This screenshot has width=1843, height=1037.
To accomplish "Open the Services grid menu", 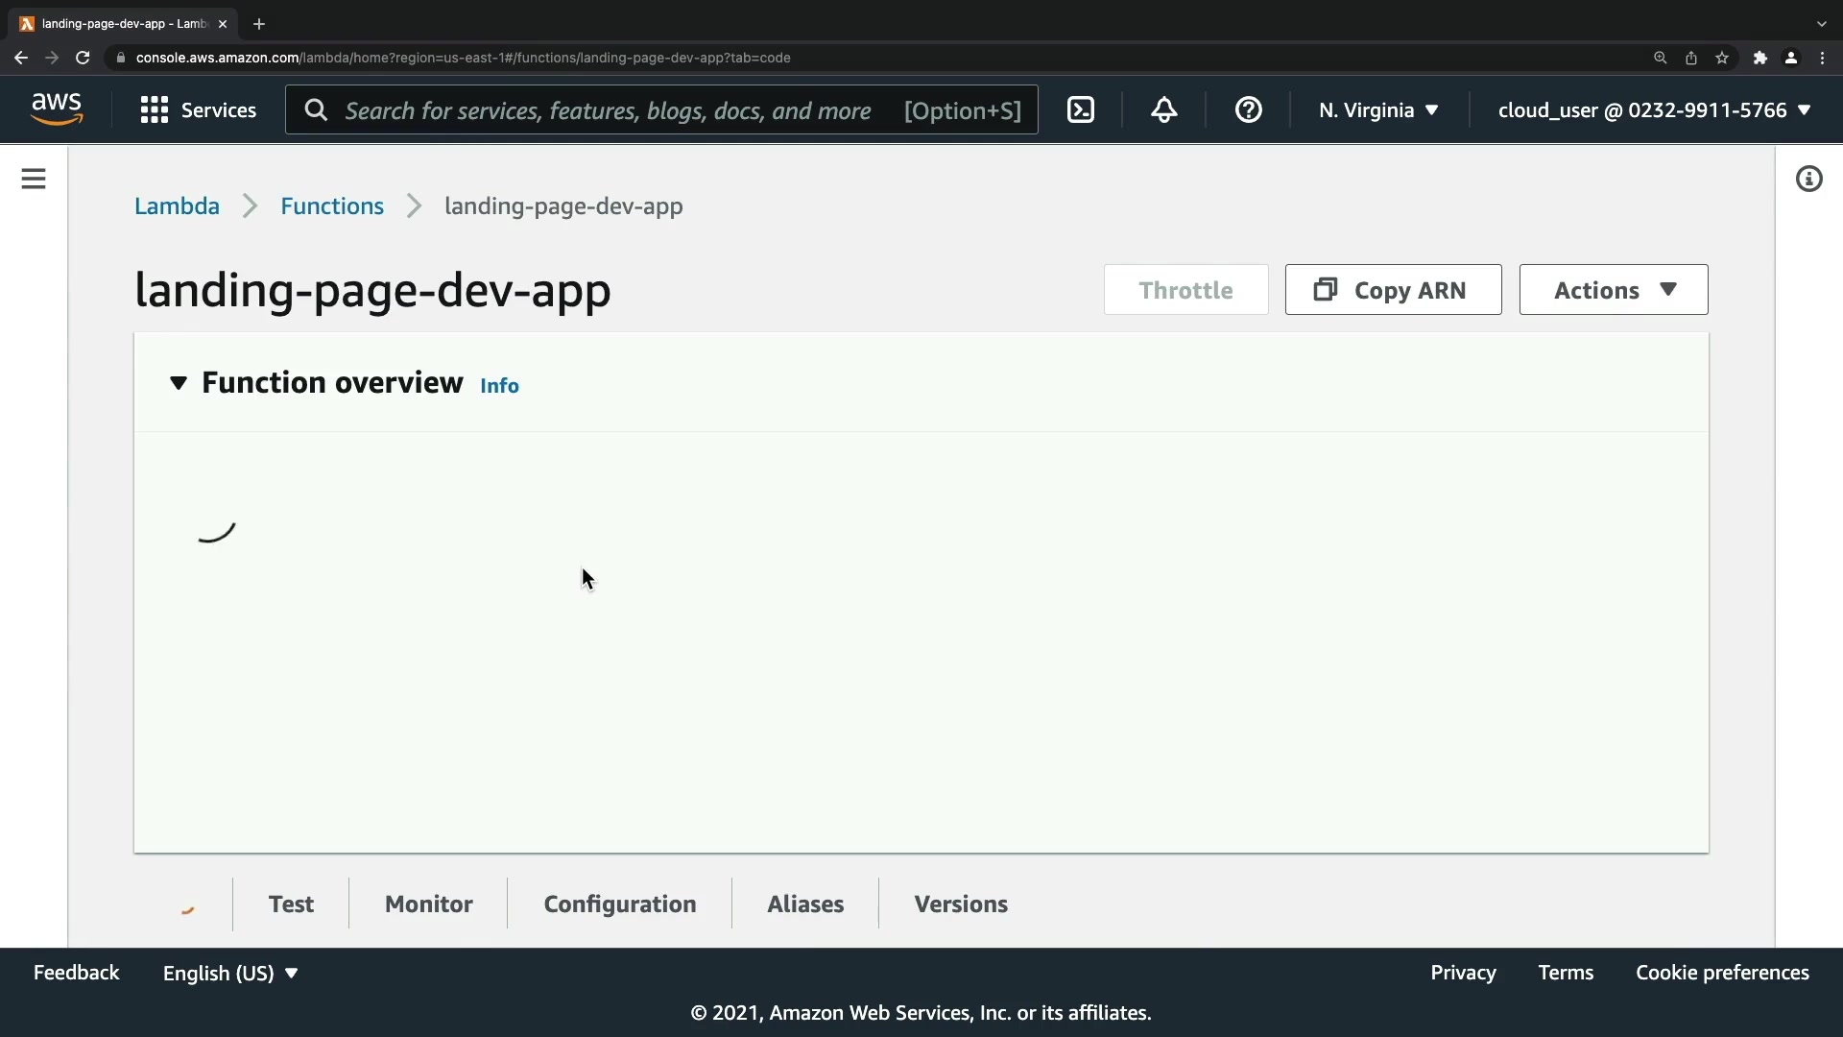I will pyautogui.click(x=198, y=110).
